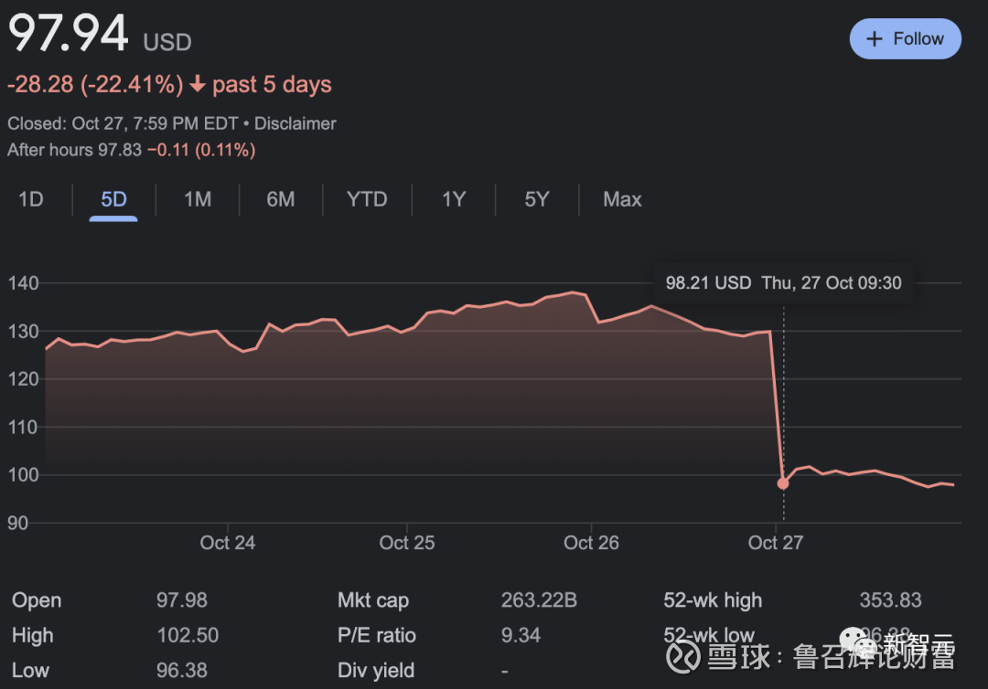988x689 pixels.
Task: Click the Follow button
Action: click(x=905, y=38)
